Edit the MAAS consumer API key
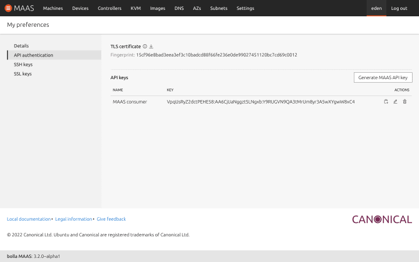Screen dimensions: 419x262 coord(395,101)
